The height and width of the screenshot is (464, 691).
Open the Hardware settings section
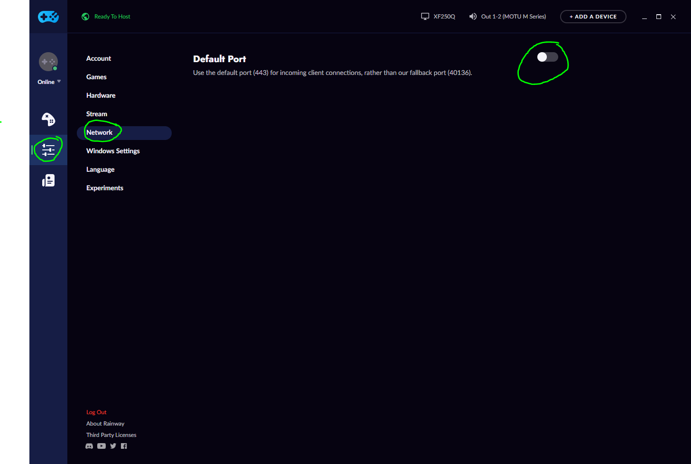click(101, 95)
